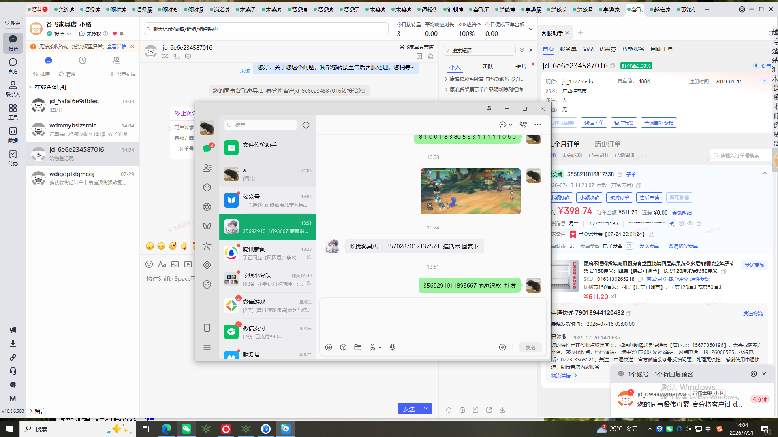Viewport: 778px width, 437px height.
Task: Open Microsoft Edge from the taskbar
Action: 167,429
